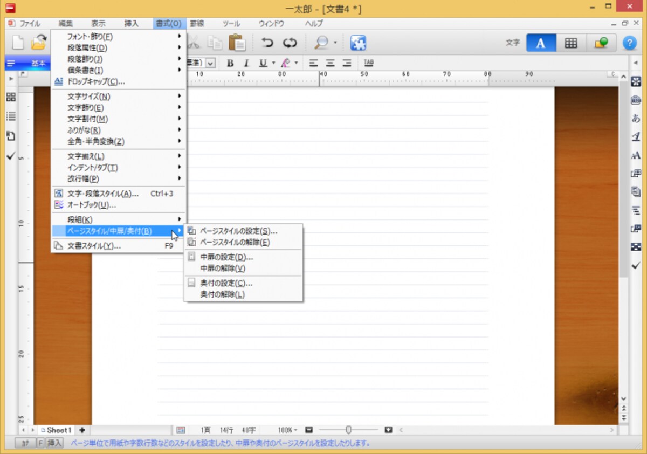Screen dimensions: 647x454
Task: Open the 表示 menu
Action: [x=98, y=24]
